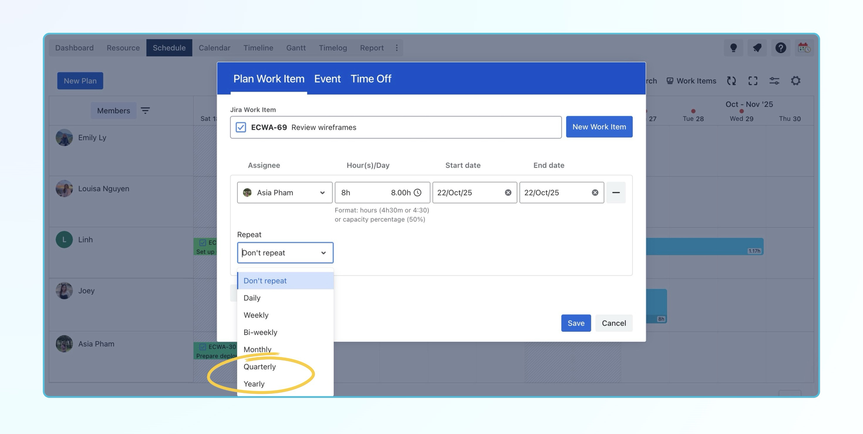Click the New Work Item button
Image resolution: width=863 pixels, height=434 pixels.
[x=599, y=127]
